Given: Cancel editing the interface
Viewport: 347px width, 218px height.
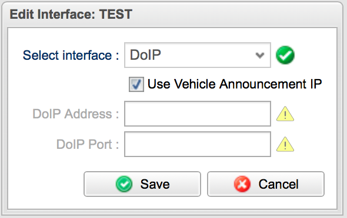Looking at the screenshot, I should tap(266, 184).
